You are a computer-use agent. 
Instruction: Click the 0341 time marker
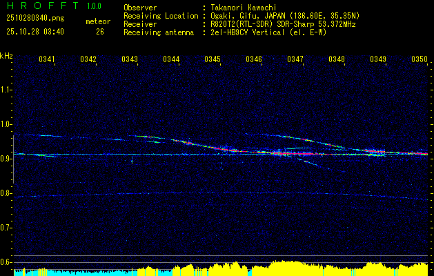[47, 60]
